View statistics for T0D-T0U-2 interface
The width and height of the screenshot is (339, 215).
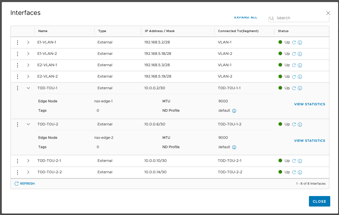pos(310,141)
